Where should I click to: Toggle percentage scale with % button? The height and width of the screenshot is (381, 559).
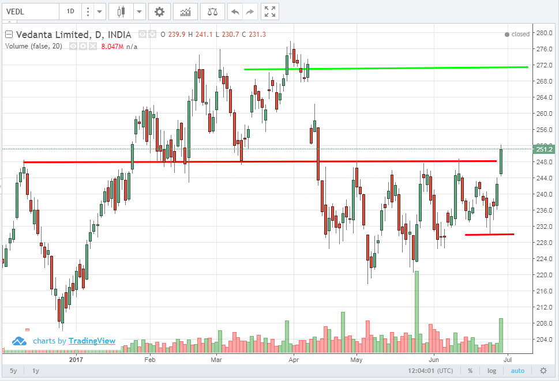(x=470, y=371)
